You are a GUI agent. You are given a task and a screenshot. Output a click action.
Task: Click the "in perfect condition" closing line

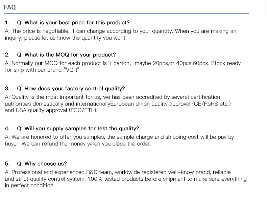click(29, 185)
